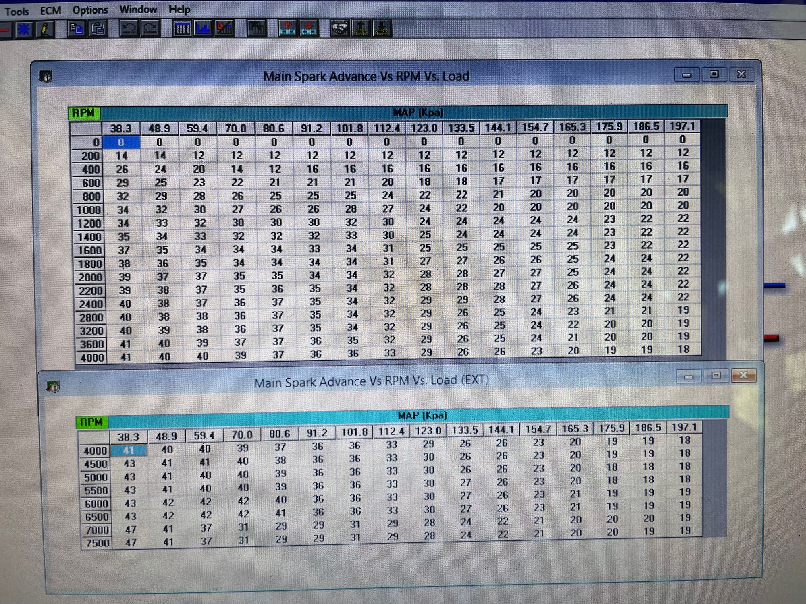Click the green RPM label in top table
The height and width of the screenshot is (604, 806).
[83, 113]
